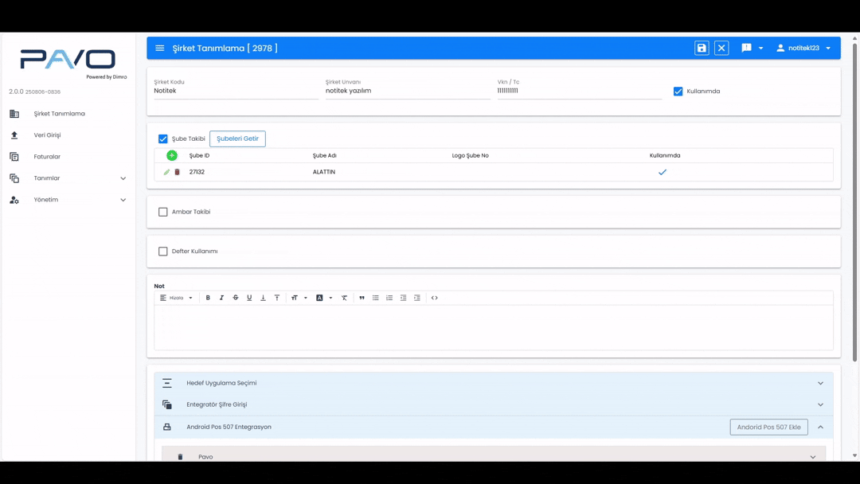Remove the Pavo entry with the trash icon
Screen dimensions: 860x484
180,457
